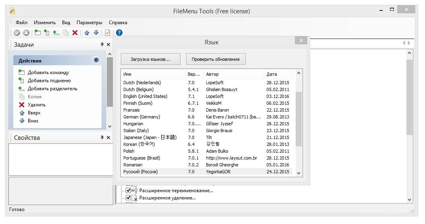This screenshot has height=224, width=425.
Task: Click the Загрузка языков button
Action: pos(150,59)
